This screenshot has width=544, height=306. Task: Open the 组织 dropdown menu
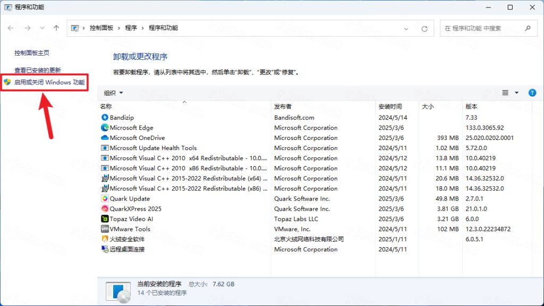(113, 93)
